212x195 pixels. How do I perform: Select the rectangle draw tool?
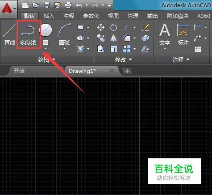(x=80, y=27)
